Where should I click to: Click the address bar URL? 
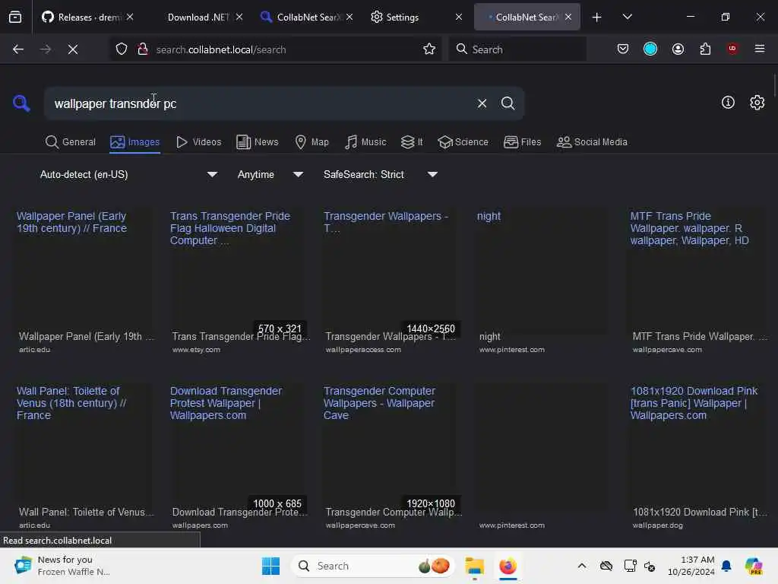(221, 49)
